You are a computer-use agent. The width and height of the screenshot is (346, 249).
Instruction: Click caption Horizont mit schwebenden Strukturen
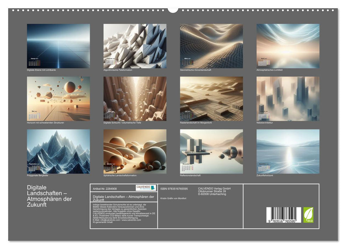pos(46,122)
